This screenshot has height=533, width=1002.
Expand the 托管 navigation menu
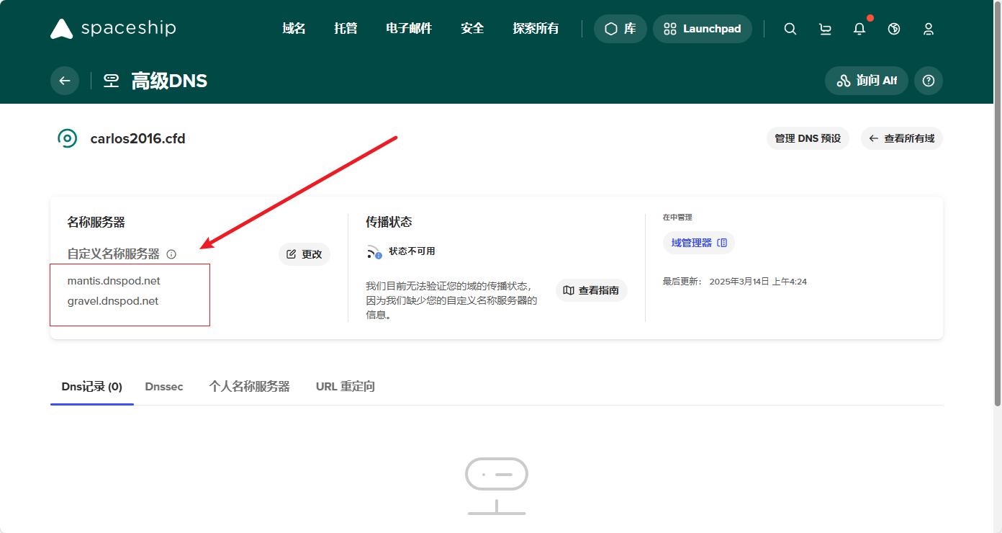[x=346, y=29]
